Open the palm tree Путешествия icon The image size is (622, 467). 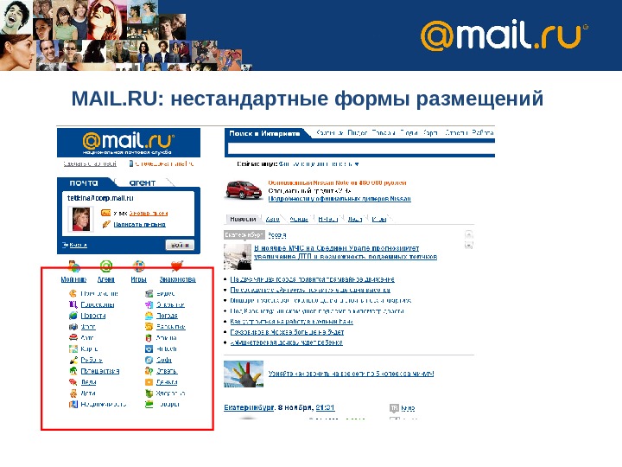click(x=73, y=371)
